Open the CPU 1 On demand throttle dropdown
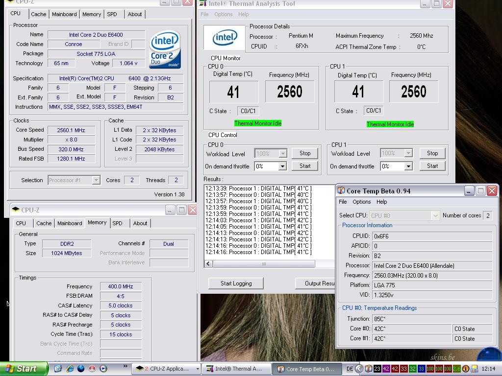The width and height of the screenshot is (502, 376). (x=408, y=166)
